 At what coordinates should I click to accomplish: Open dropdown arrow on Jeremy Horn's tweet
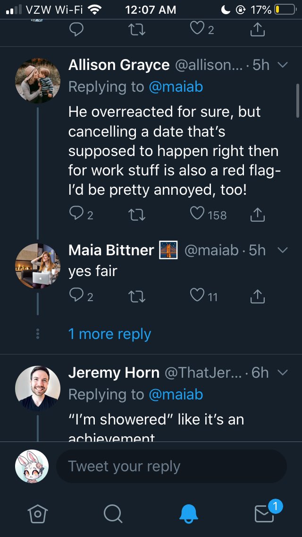(x=283, y=372)
